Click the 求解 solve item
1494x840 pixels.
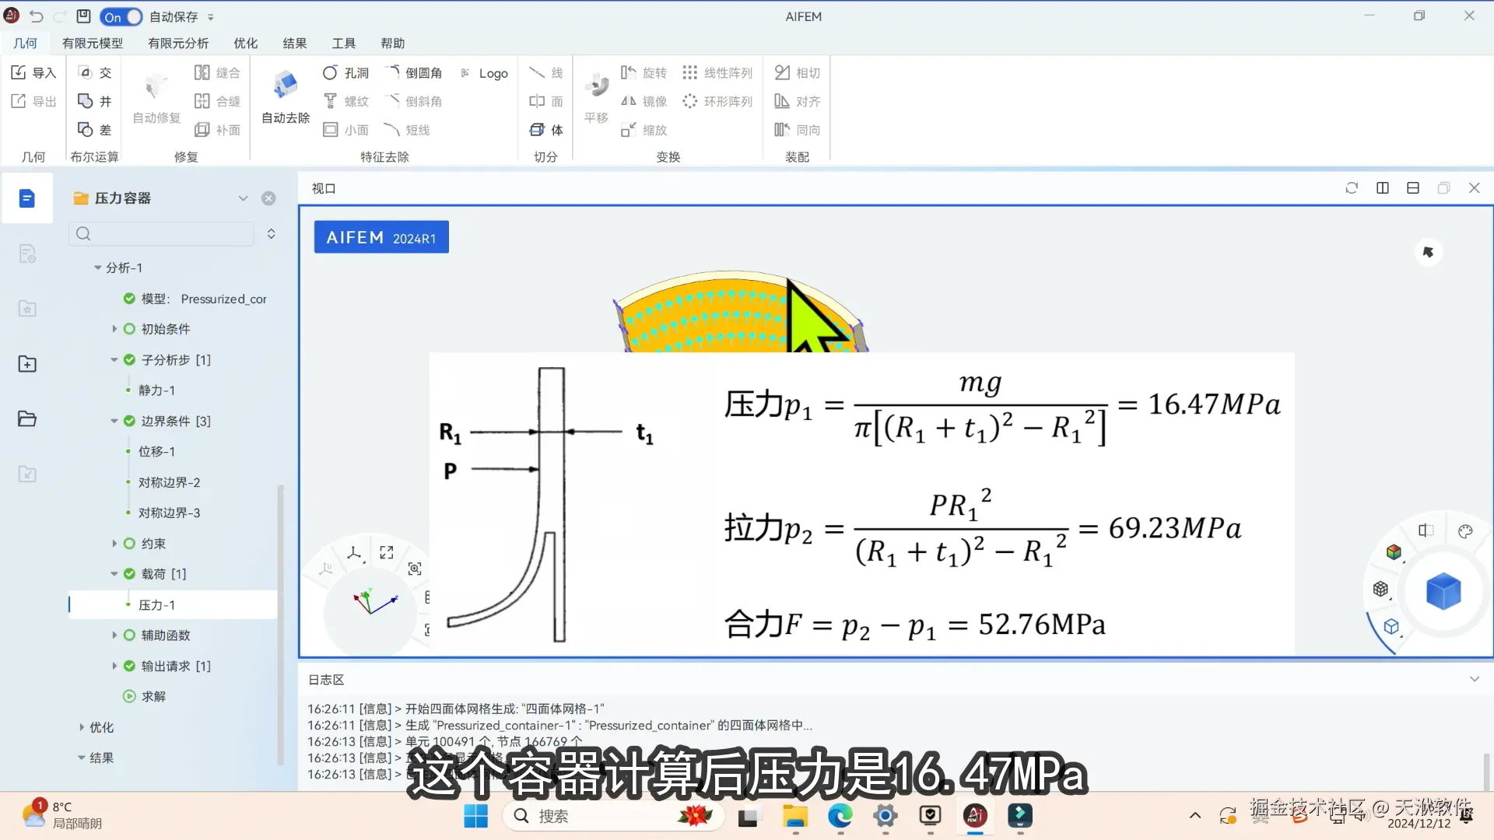point(153,696)
